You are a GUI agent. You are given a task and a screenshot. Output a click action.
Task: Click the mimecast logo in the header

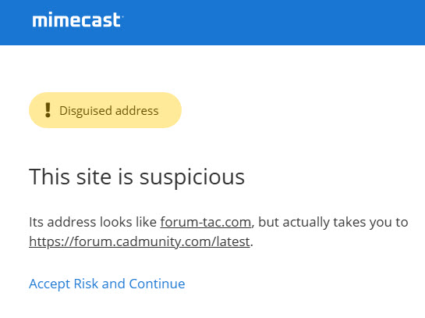(x=77, y=20)
